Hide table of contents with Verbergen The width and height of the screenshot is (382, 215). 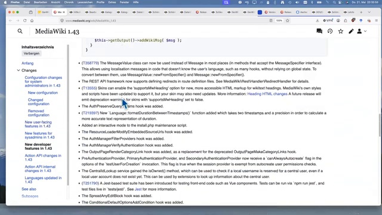pyautogui.click(x=32, y=53)
